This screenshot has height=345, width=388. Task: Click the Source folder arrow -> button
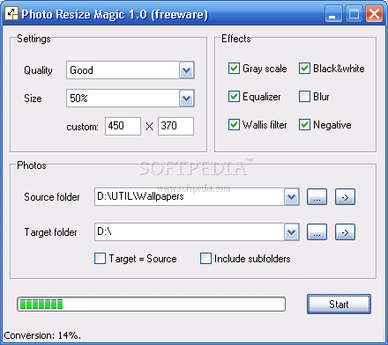345,197
